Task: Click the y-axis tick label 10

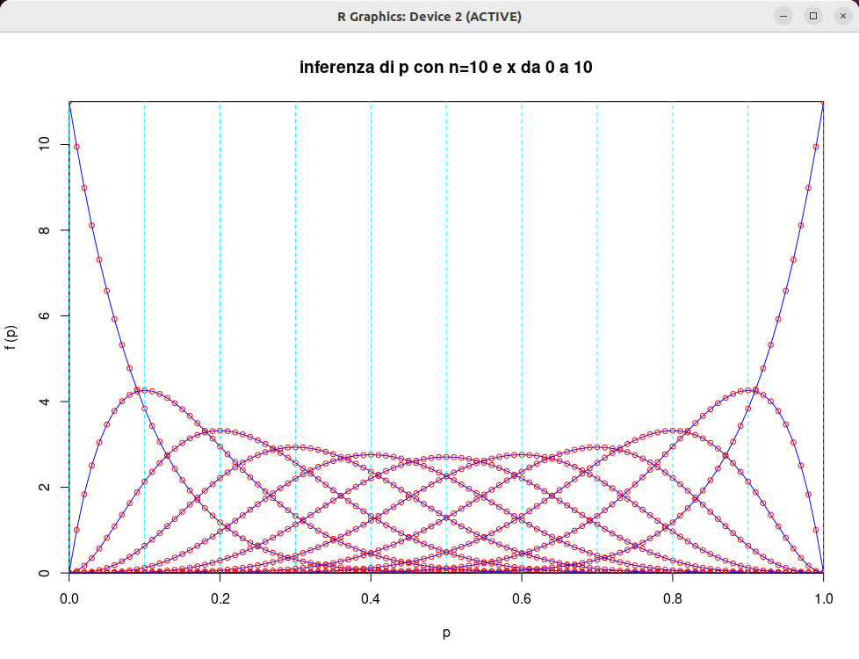Action: click(45, 144)
